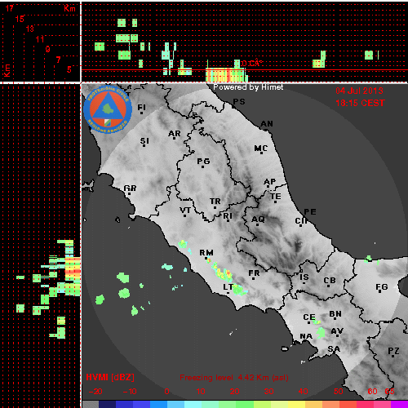
Task: Click the HVMI [dBZ] label
Action: coord(110,377)
